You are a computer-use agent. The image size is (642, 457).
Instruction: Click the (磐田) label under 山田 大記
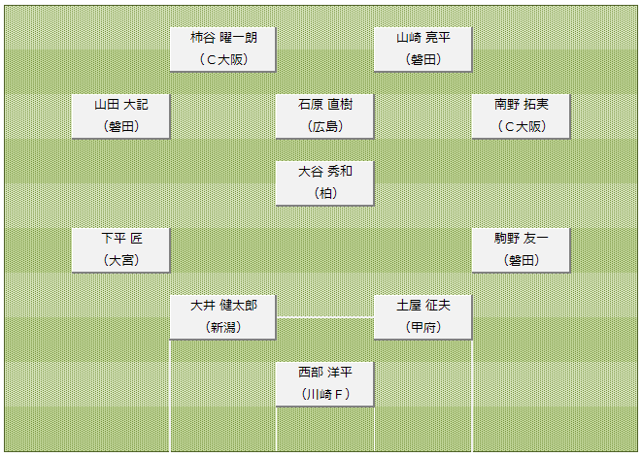coord(121,126)
